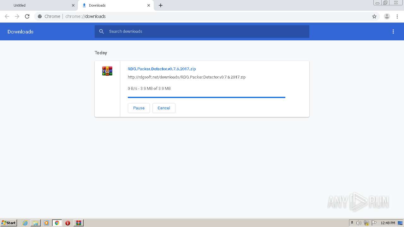
Task: Bookmark this page with the star icon
Action: pyautogui.click(x=374, y=16)
